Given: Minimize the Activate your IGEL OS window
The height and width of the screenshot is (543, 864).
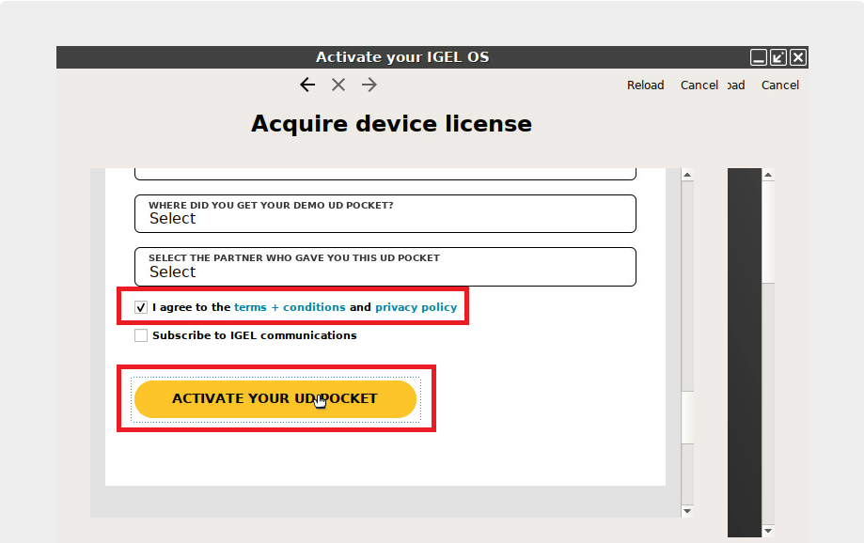Looking at the screenshot, I should tap(759, 57).
